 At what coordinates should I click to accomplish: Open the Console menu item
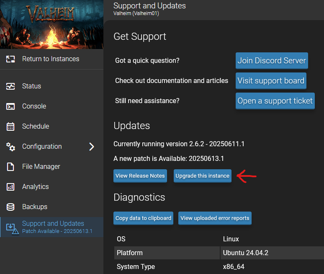(51, 106)
